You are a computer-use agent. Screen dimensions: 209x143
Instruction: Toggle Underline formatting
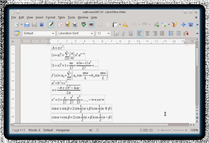[131, 33]
